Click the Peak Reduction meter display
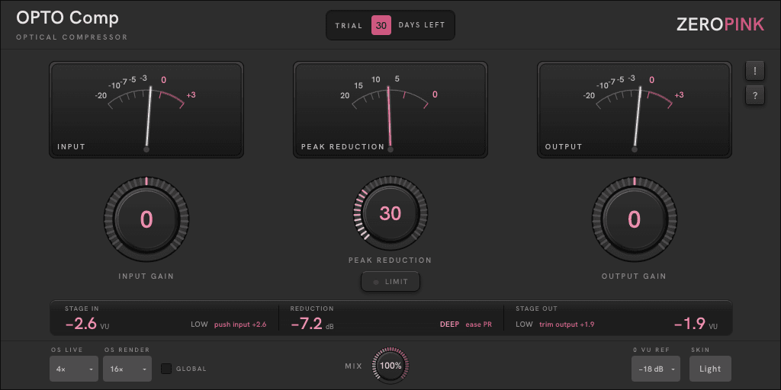 [390, 110]
